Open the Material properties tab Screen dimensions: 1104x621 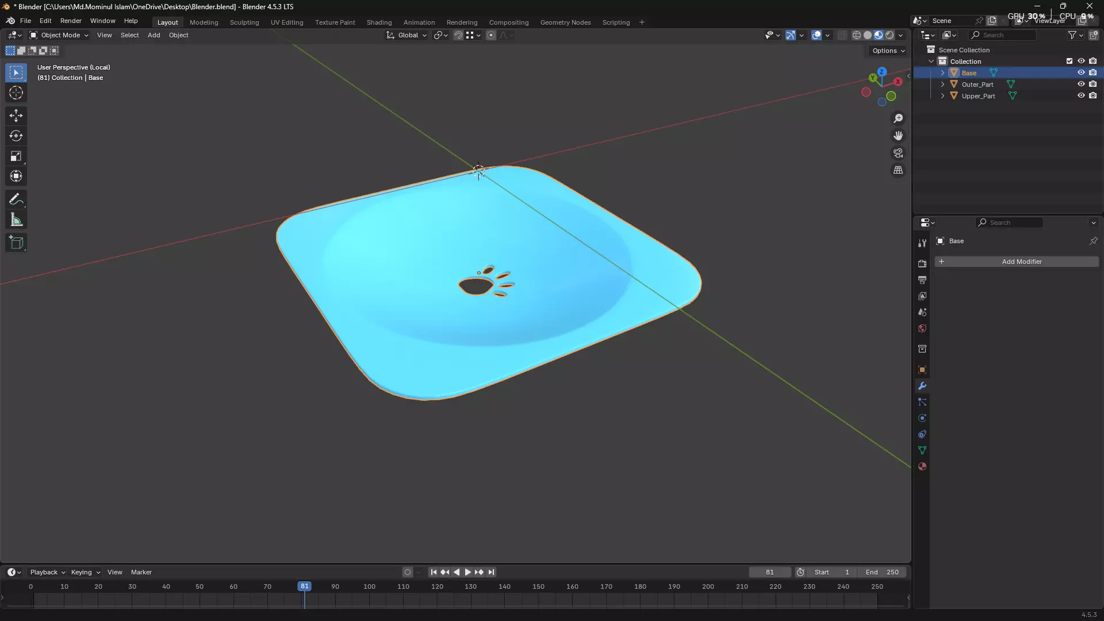click(x=922, y=467)
